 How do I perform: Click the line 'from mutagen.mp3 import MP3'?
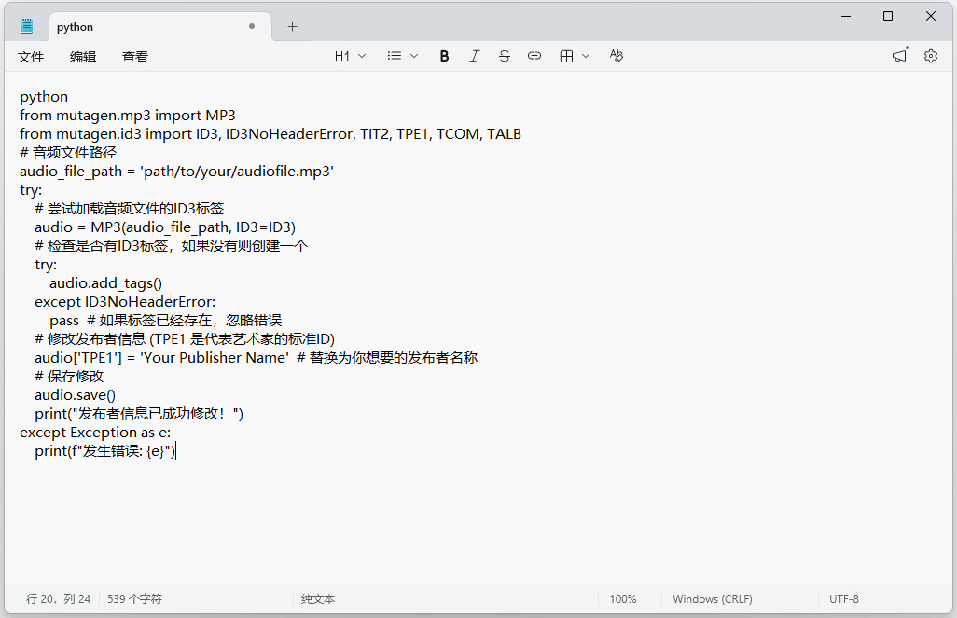point(128,116)
